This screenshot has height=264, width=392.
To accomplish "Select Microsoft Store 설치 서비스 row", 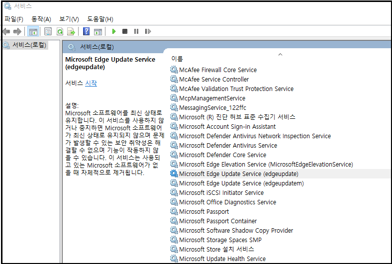I will (216, 250).
